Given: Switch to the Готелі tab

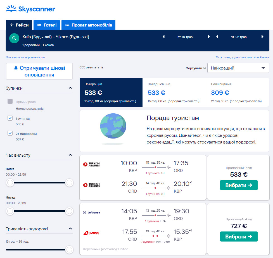Looking at the screenshot, I should click(47, 25).
